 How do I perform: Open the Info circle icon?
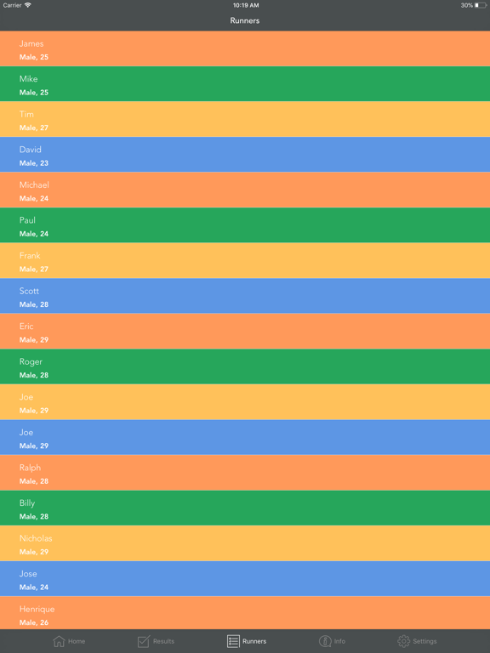tap(325, 641)
